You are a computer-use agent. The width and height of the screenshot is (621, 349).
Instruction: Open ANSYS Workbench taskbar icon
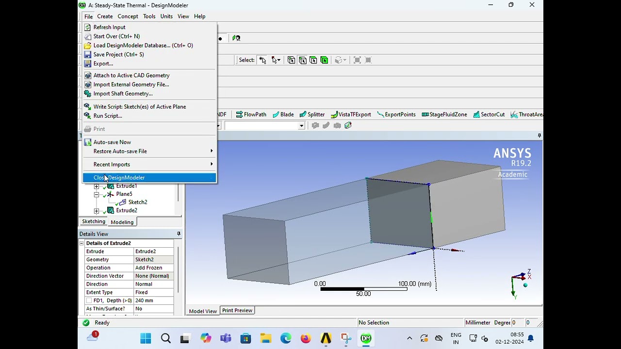(326, 338)
